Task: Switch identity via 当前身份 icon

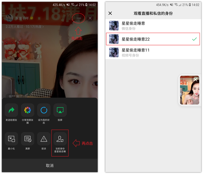Action: [60, 139]
